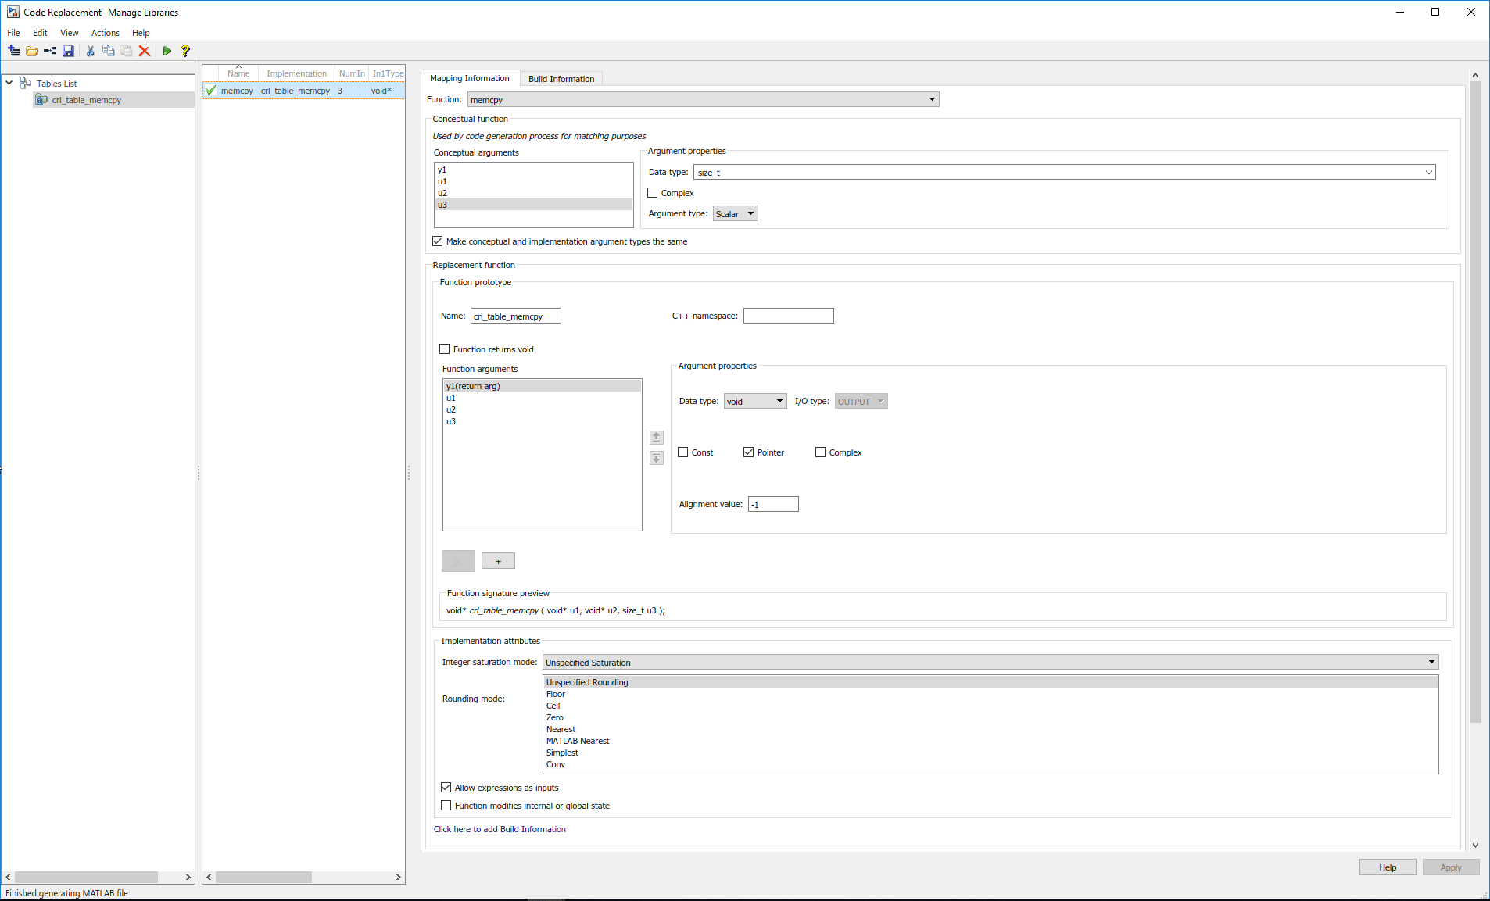Choose Simplest rounding mode

[x=990, y=753]
